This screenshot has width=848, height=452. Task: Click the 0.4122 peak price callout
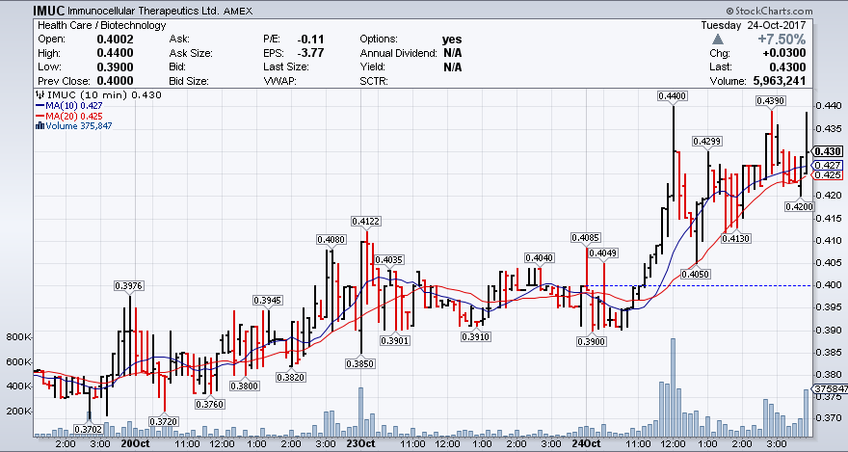tap(366, 221)
